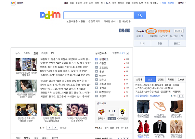Click the 운세 link beside 01.11

pyautogui.click(x=126, y=128)
